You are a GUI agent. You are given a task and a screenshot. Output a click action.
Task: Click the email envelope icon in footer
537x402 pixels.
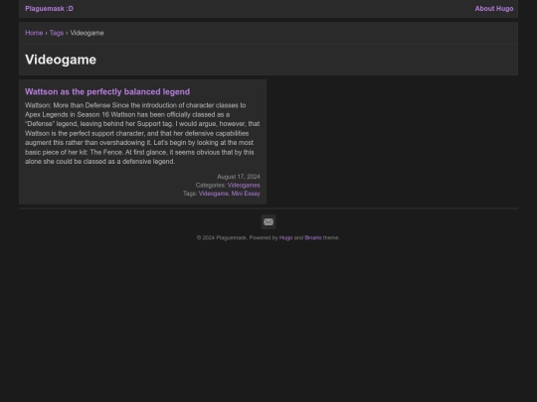[x=268, y=222]
